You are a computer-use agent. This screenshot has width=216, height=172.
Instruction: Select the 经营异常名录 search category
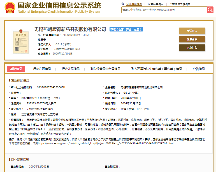(155, 4)
